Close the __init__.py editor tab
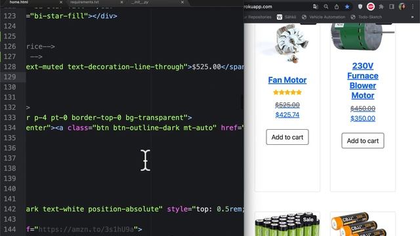420x236 pixels. [x=182, y=2]
